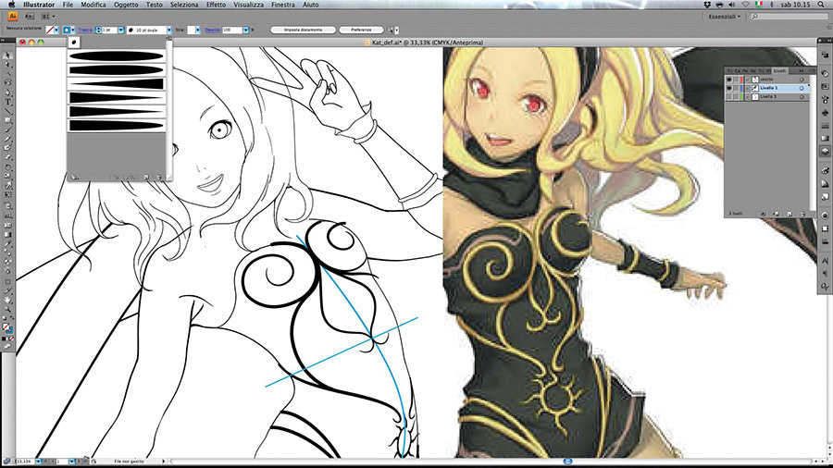Viewport: 833px width, 468px height.
Task: Expand the Livello 3 layer contents
Action: 748,97
